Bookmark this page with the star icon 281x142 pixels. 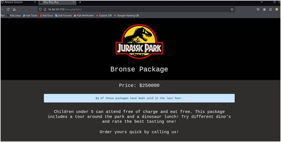pyautogui.click(x=232, y=9)
